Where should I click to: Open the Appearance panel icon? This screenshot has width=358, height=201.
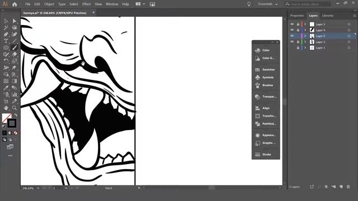pos(257,135)
